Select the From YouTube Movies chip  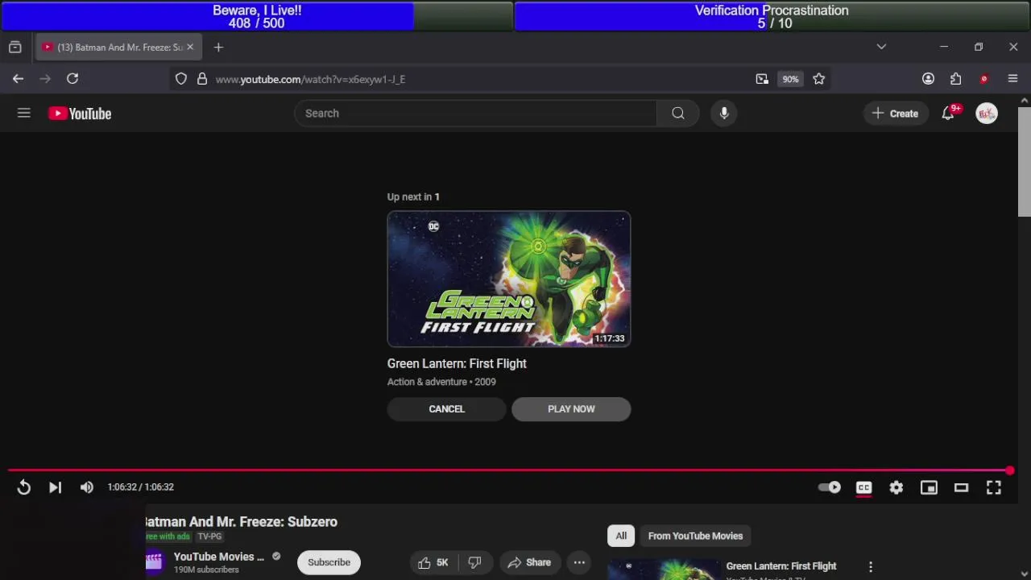tap(695, 536)
